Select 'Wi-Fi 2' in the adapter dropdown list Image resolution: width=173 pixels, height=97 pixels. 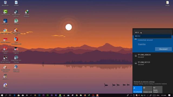153,36
